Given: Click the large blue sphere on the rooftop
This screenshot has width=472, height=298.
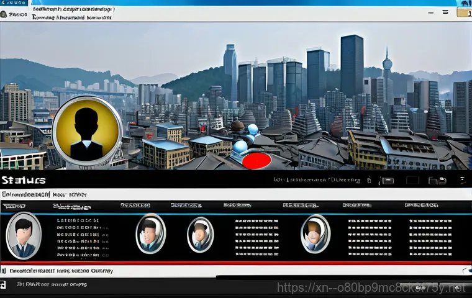Looking at the screenshot, I should tap(240, 147).
